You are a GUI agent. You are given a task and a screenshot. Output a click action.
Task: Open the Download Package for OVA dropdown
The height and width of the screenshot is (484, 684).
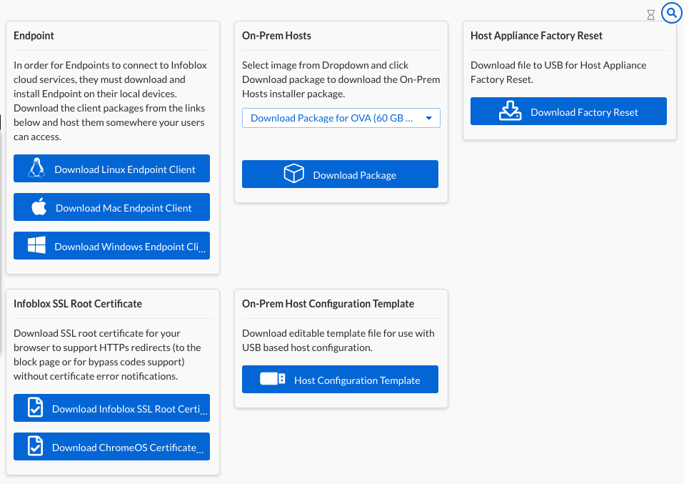click(x=332, y=118)
